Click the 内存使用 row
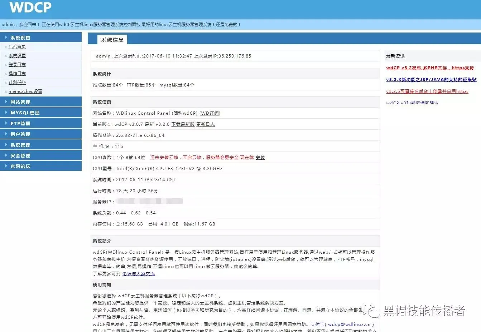This screenshot has height=332, width=481. pos(235,224)
